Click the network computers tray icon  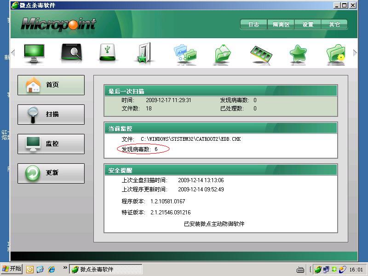tap(326, 270)
